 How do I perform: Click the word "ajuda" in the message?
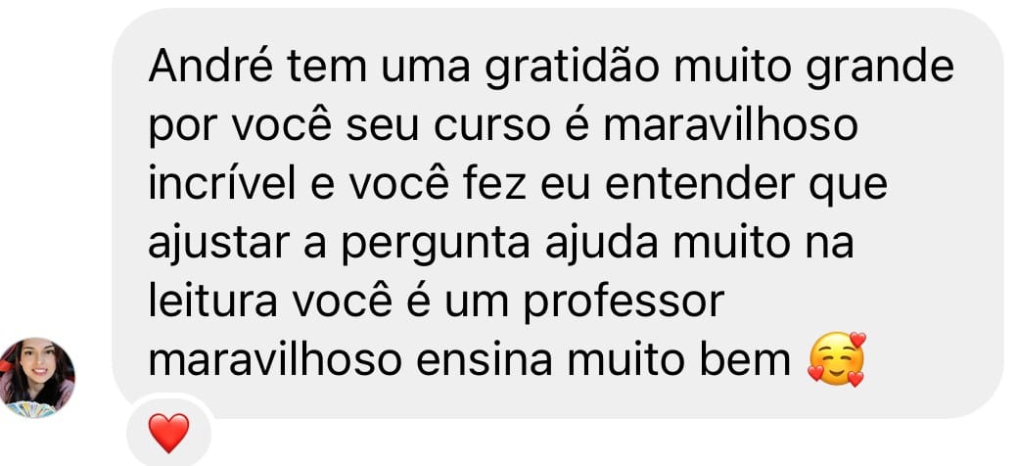point(603,246)
